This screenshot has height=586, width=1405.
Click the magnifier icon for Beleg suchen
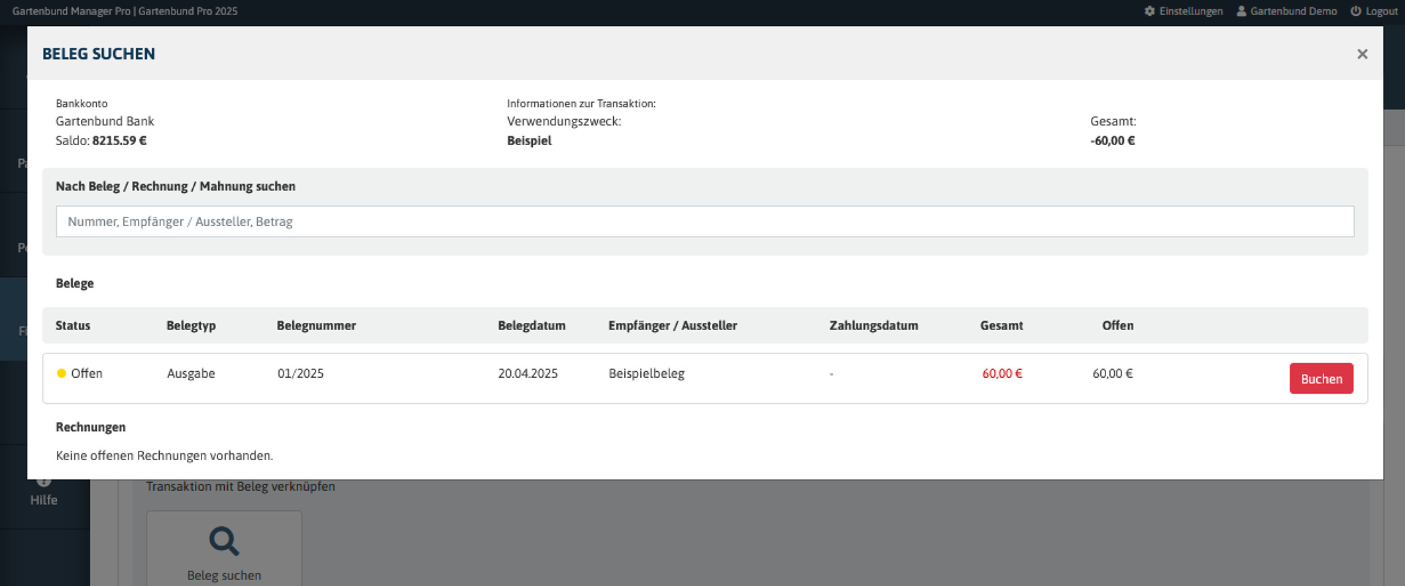point(224,541)
